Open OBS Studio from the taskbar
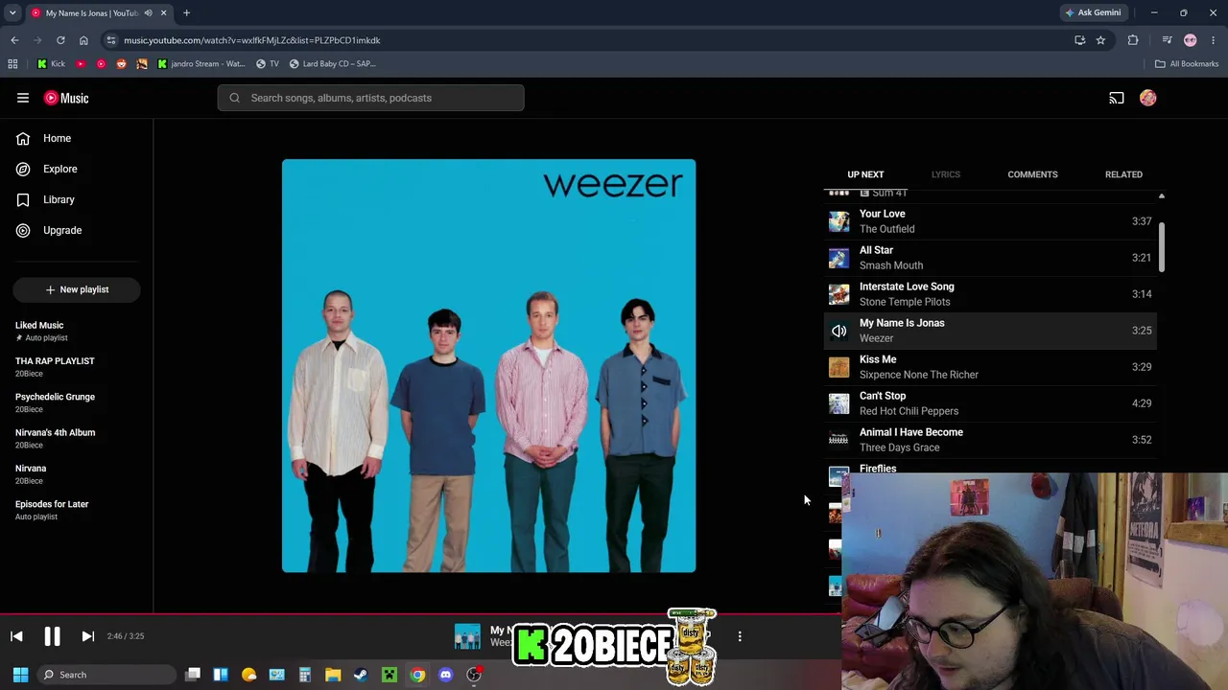 pos(474,675)
